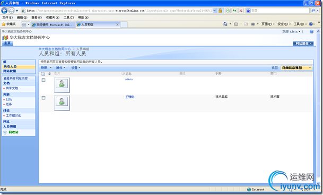The image size is (323, 195).
Task: Open the 工具 command bar dropdown
Action: [x=300, y=24]
